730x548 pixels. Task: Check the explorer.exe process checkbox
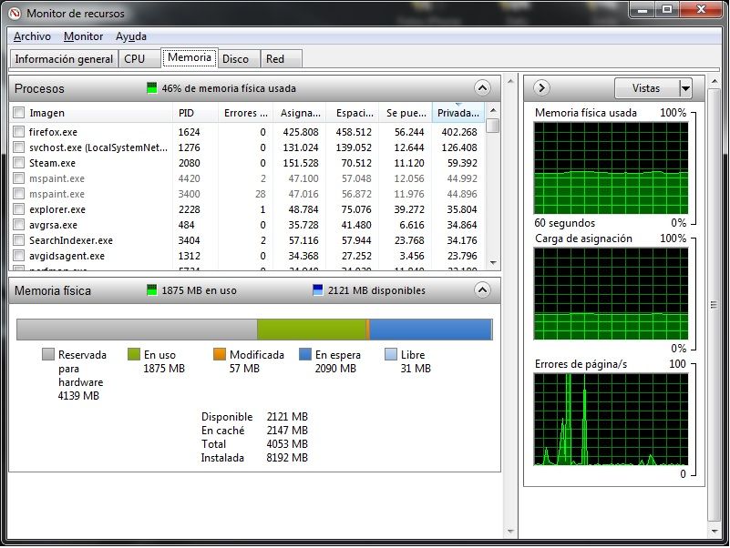pos(18,209)
